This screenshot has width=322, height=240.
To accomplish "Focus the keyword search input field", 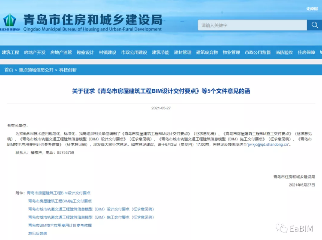I will [252, 25].
